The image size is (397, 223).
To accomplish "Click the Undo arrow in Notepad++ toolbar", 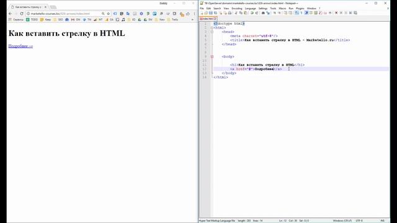I will pyautogui.click(x=252, y=13).
